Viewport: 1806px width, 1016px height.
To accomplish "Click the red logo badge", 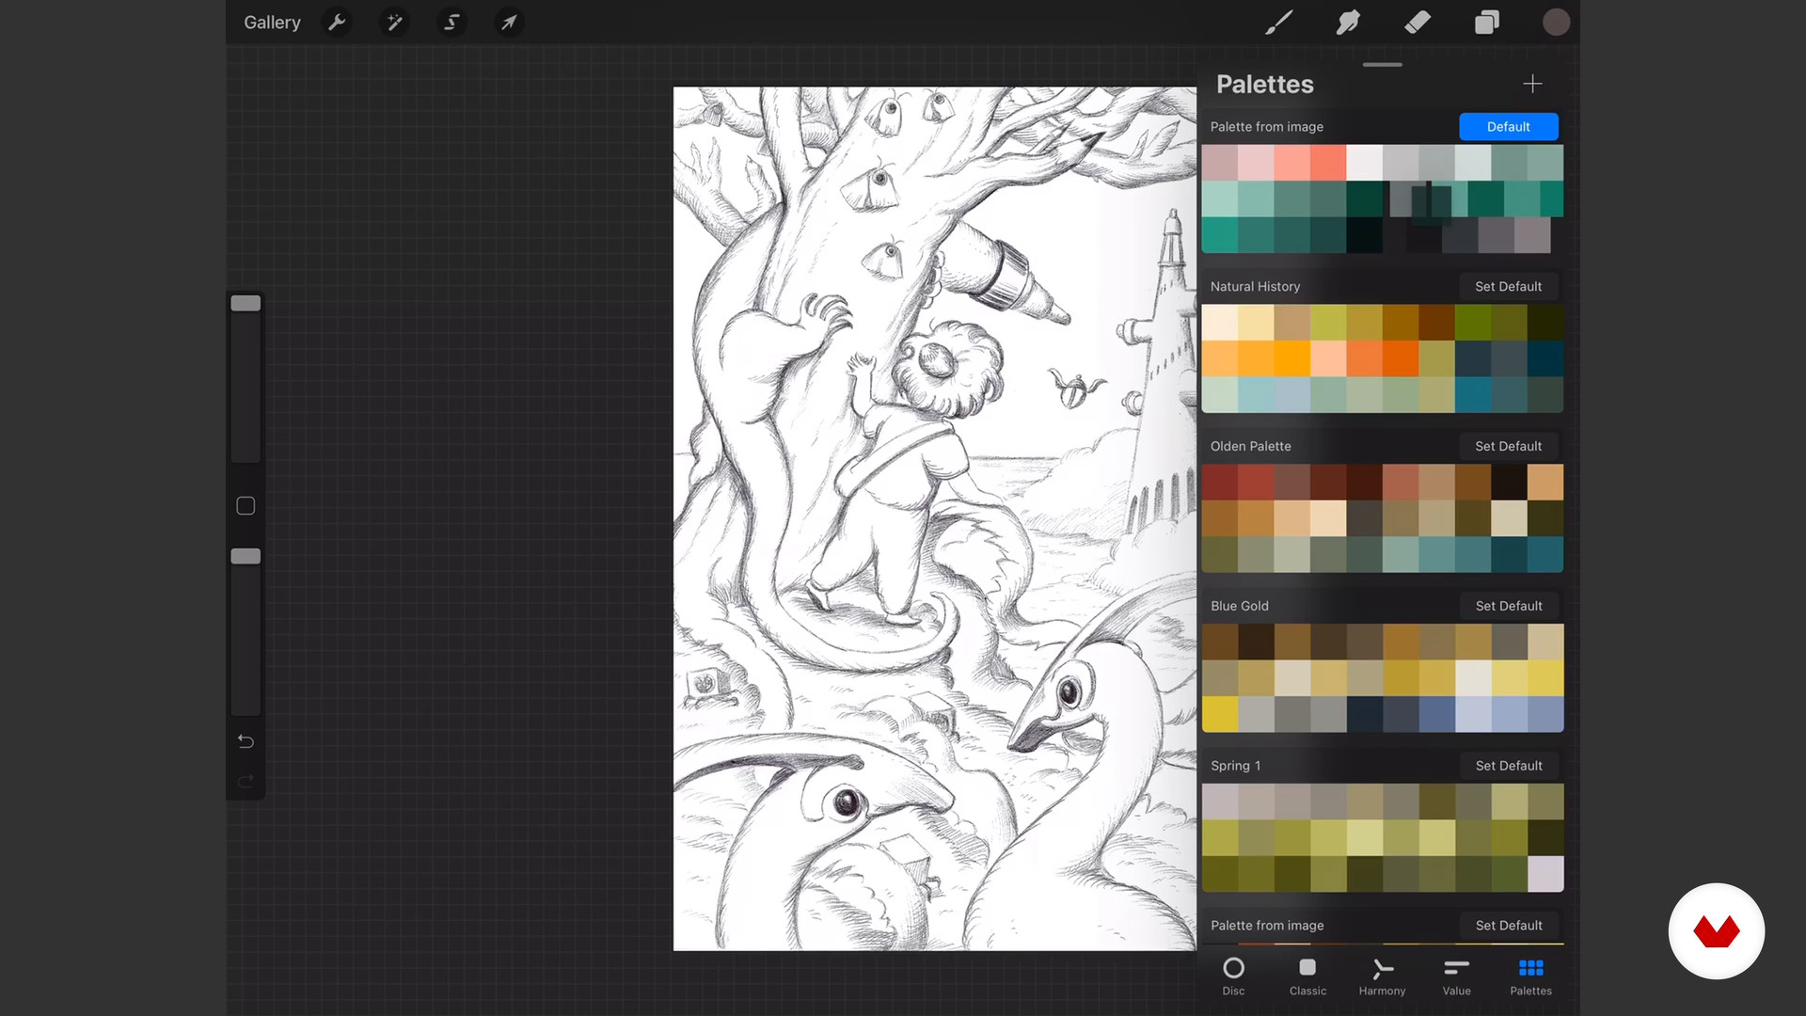I will 1716,931.
